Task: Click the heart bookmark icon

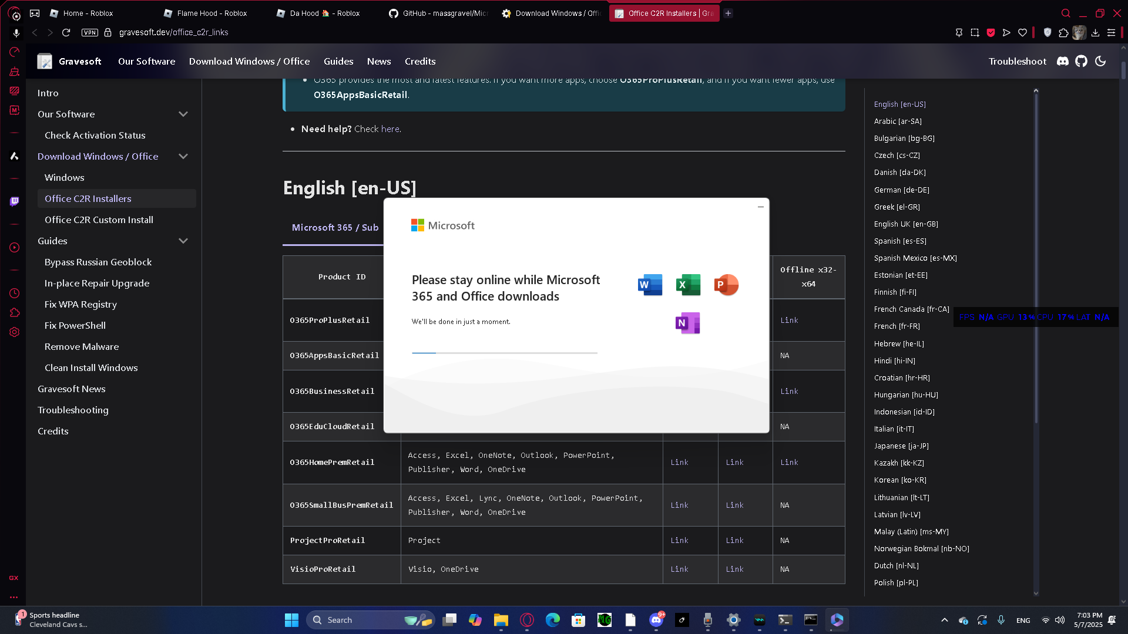Action: click(1022, 33)
